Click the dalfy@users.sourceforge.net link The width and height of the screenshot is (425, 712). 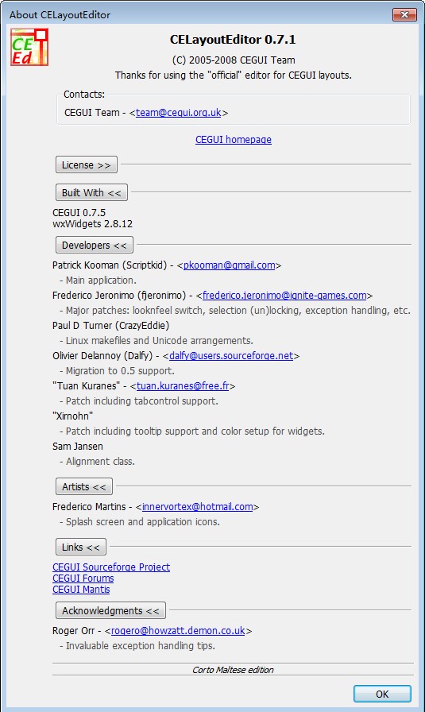pyautogui.click(x=231, y=356)
